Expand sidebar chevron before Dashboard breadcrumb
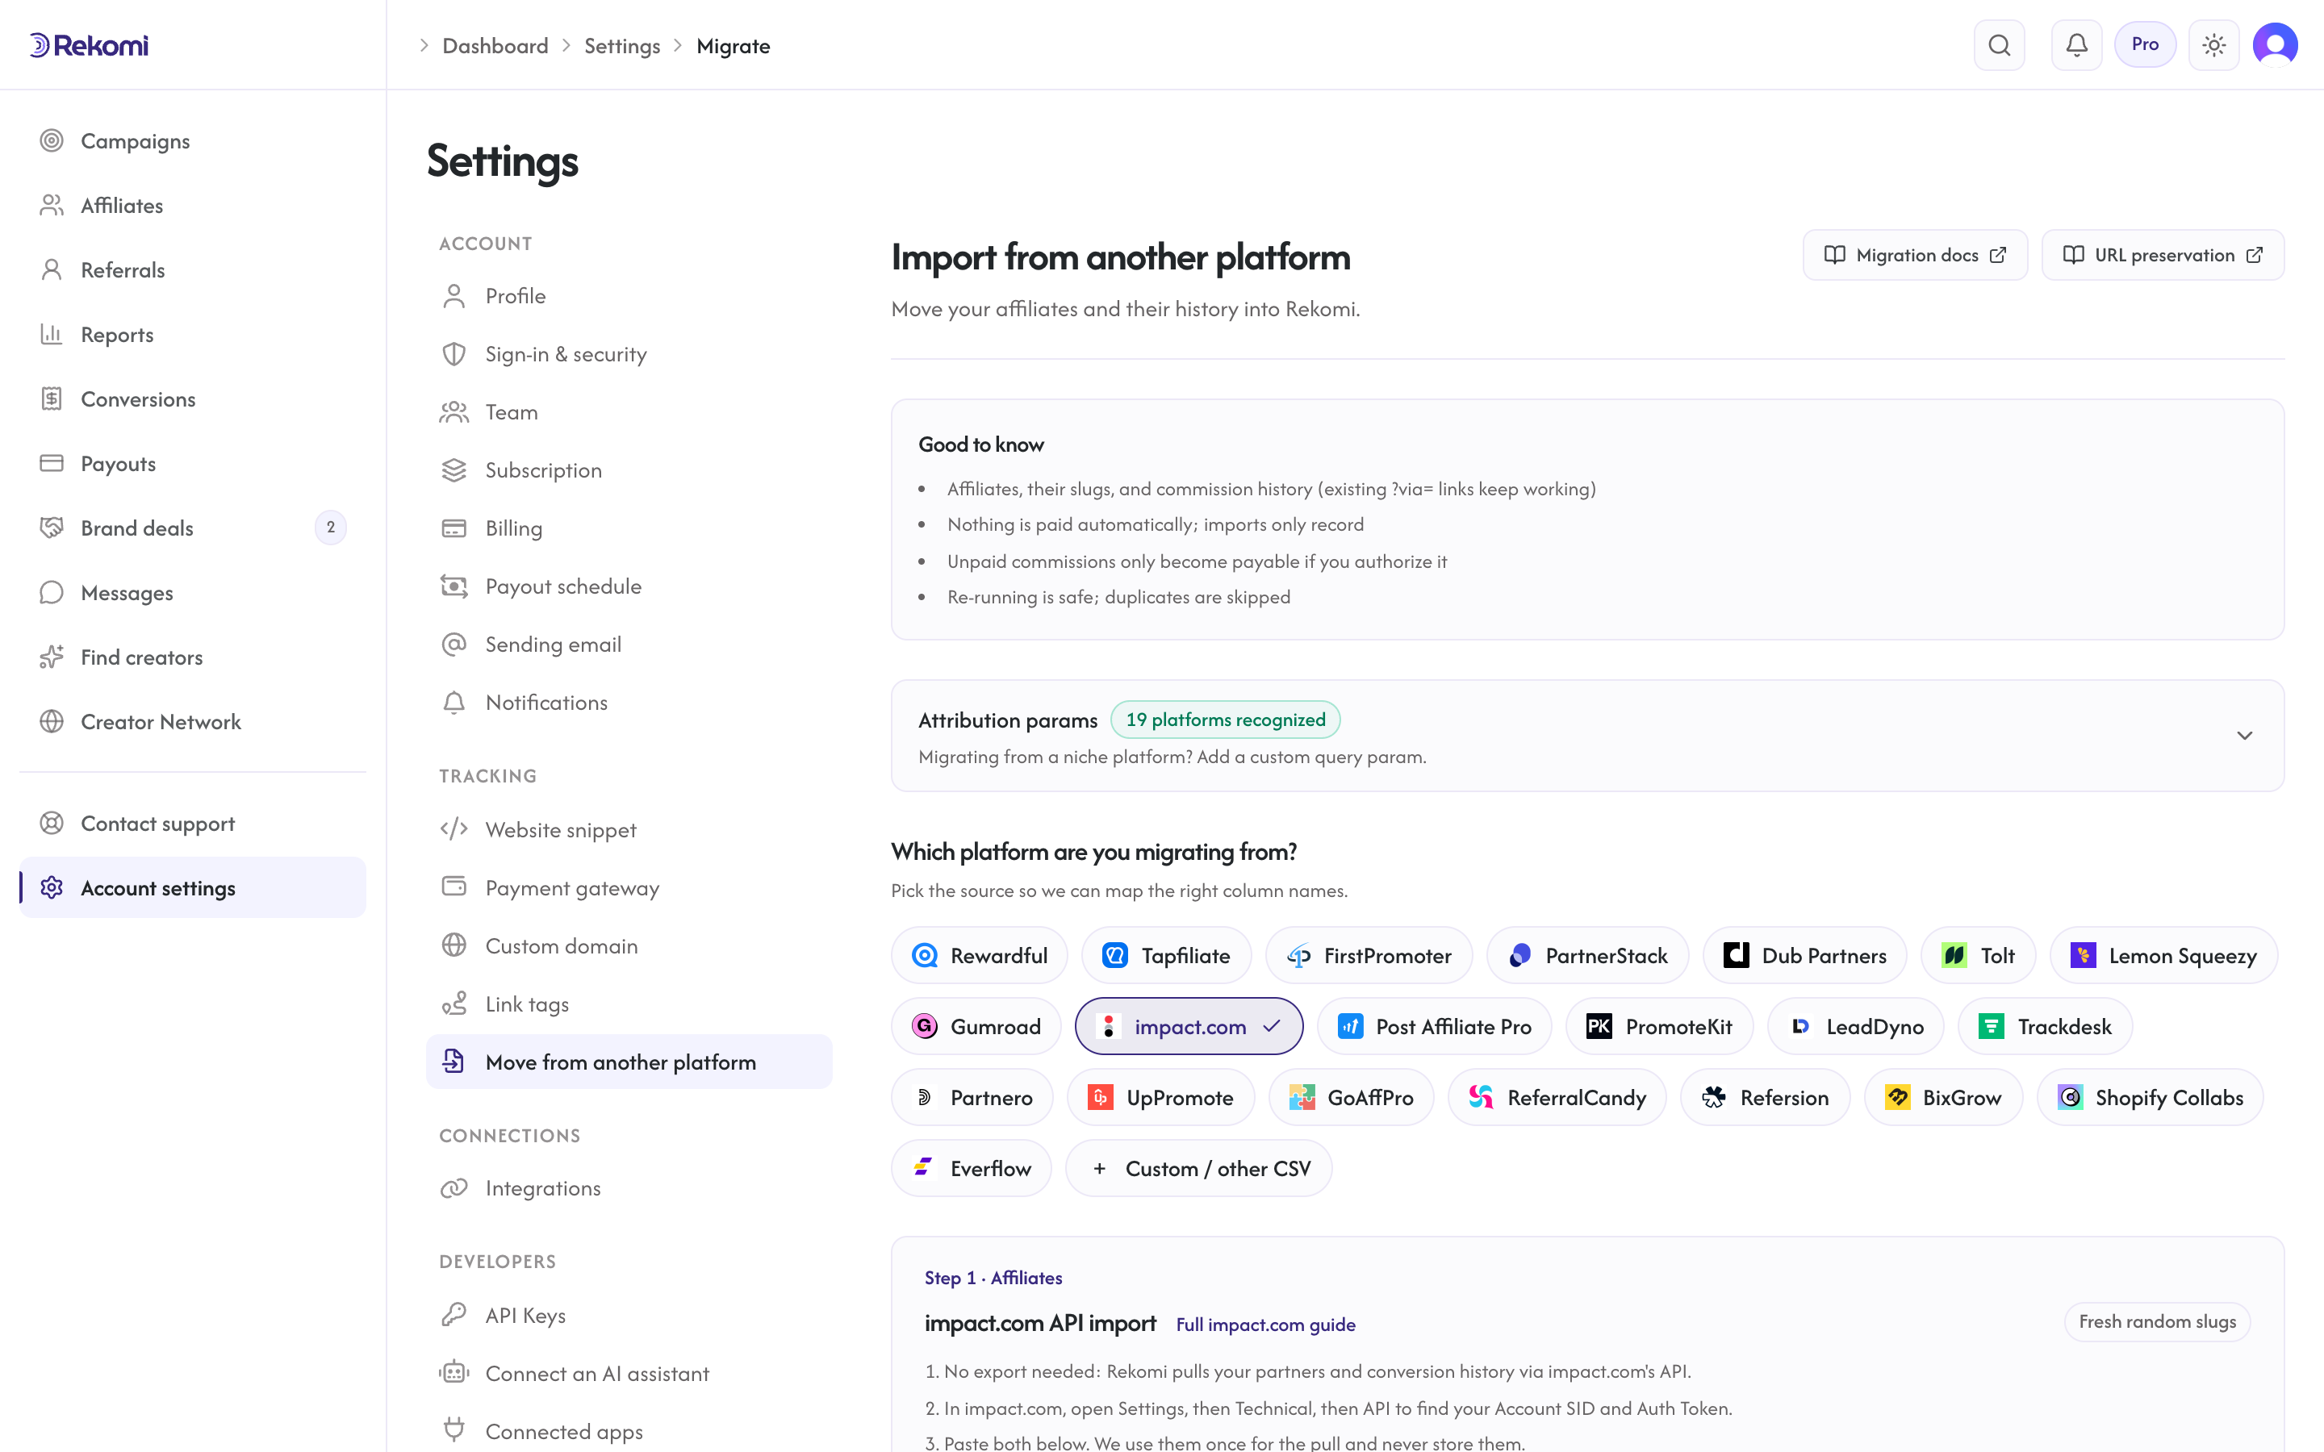This screenshot has width=2324, height=1452. [x=424, y=45]
